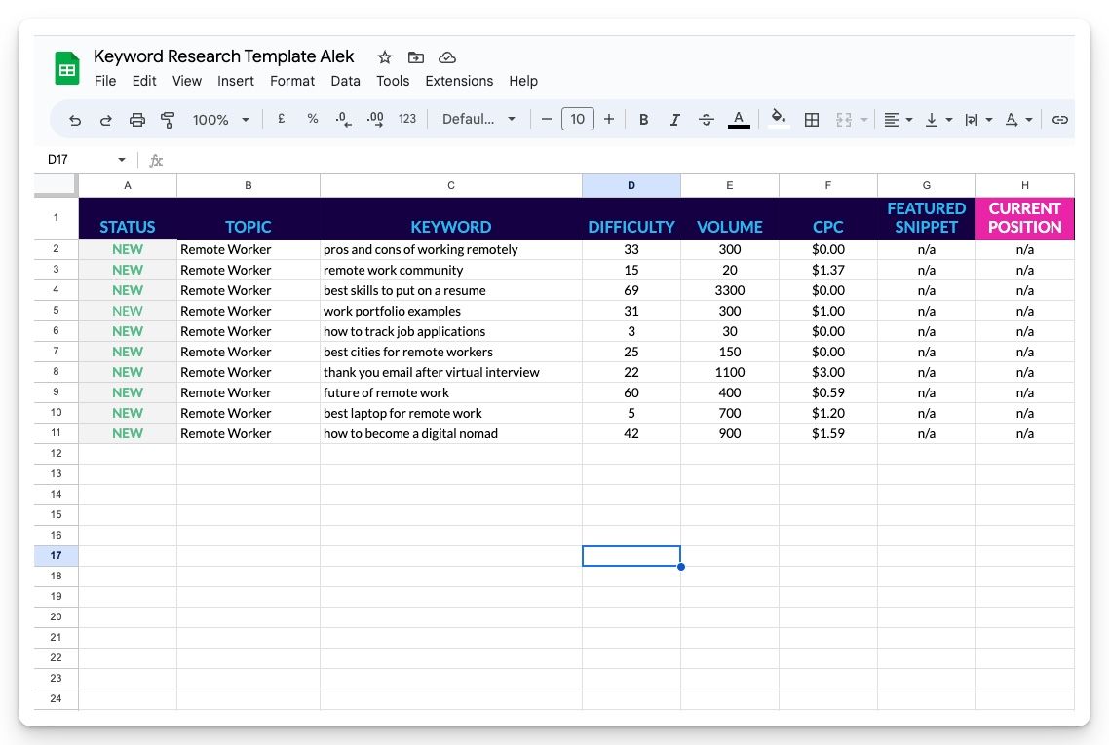Click the insert link icon

pos(1060,120)
